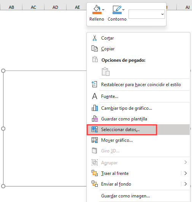Open the Contorno dropdown arrow
192x202 pixels.
[x=123, y=10]
